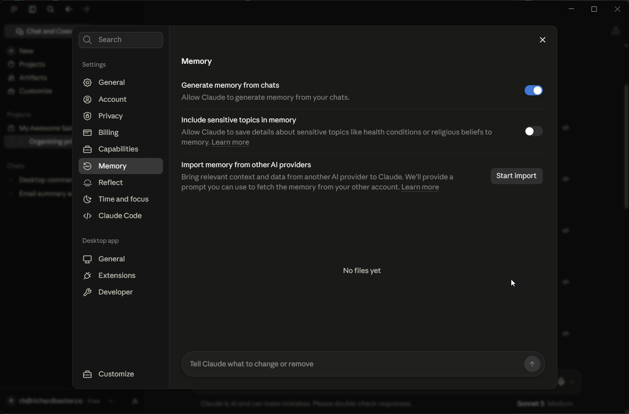The width and height of the screenshot is (629, 414).
Task: Click the Claude Code brackets icon
Action: point(87,216)
